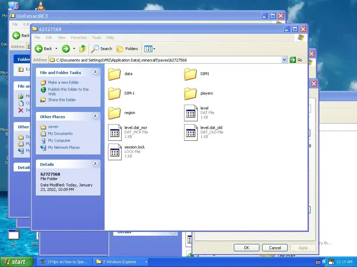This screenshot has width=357, height=267.
Task: Collapse the Other Places panel
Action: [96, 116]
